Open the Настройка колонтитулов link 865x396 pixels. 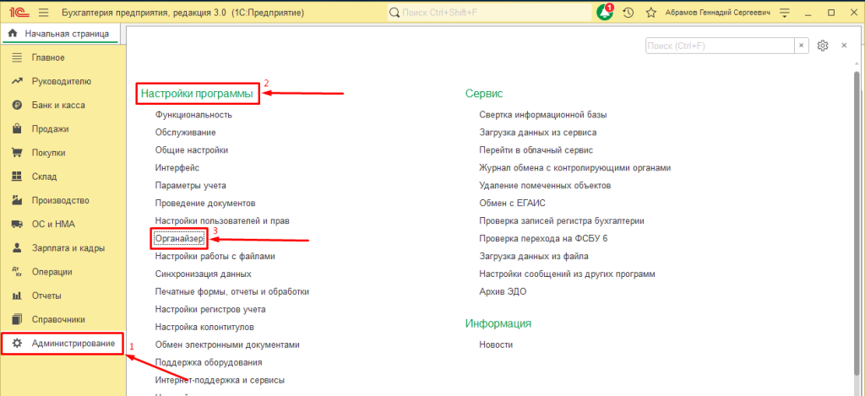(x=204, y=327)
